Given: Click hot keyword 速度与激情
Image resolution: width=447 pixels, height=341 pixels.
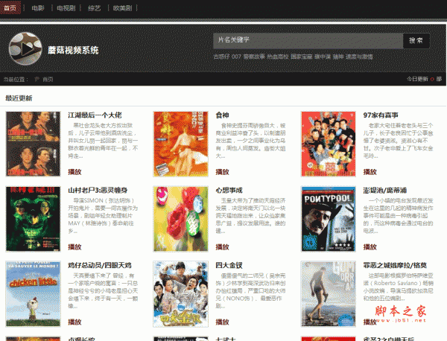Looking at the screenshot, I should coord(359,57).
